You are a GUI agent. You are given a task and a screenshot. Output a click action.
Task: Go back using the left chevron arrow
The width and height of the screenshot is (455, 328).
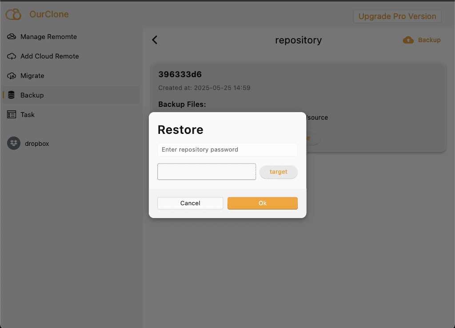(x=155, y=40)
